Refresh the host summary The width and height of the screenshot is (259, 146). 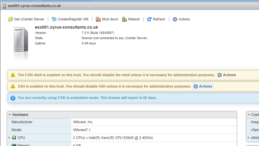156,19
